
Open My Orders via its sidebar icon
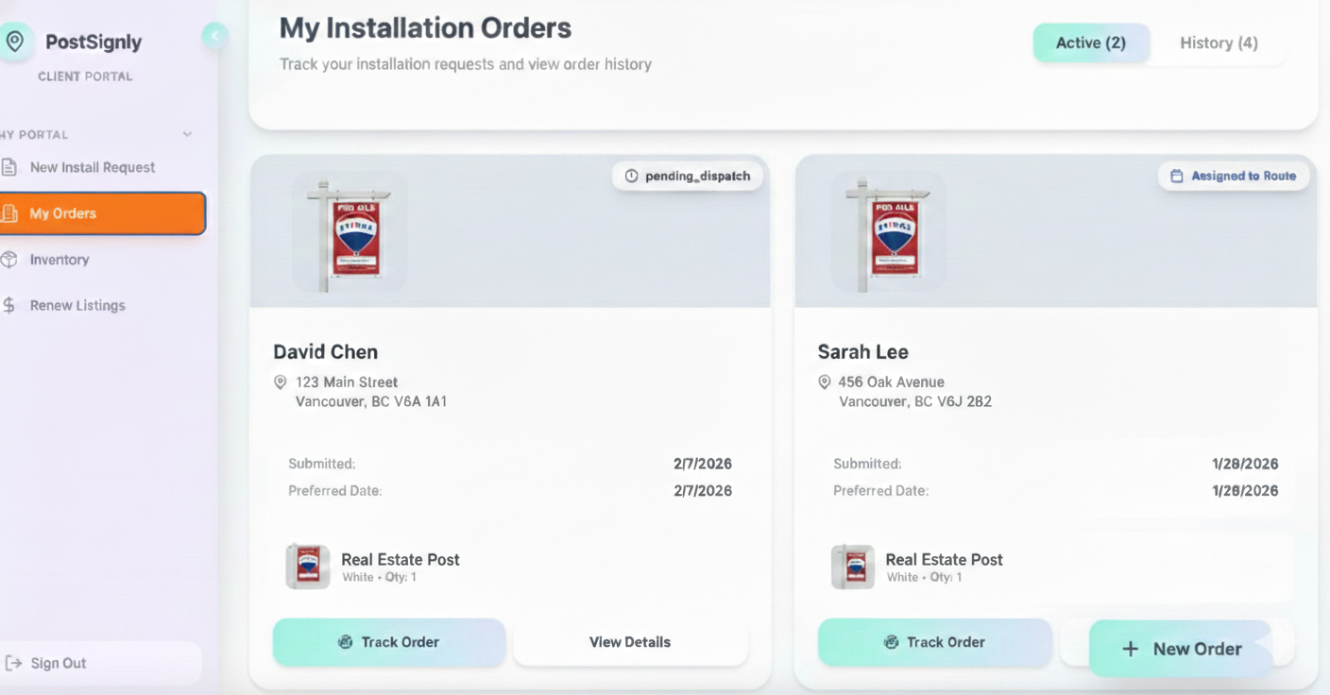tap(9, 213)
